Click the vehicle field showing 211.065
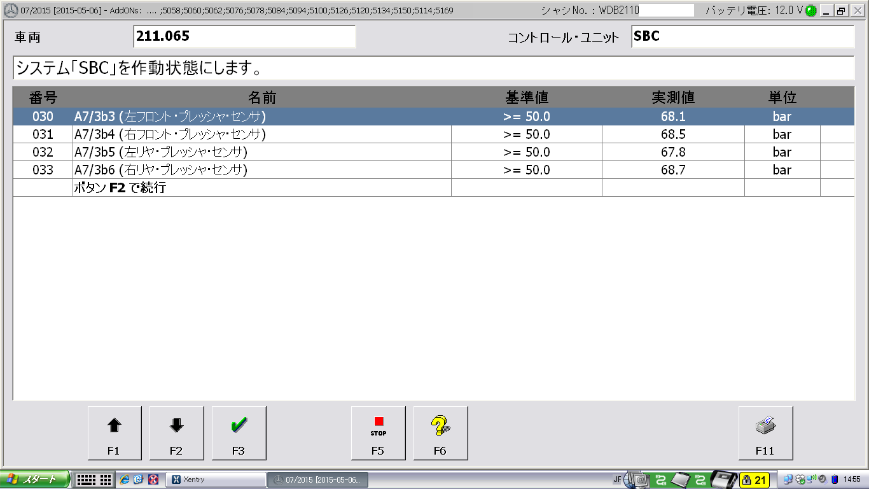 tap(244, 37)
